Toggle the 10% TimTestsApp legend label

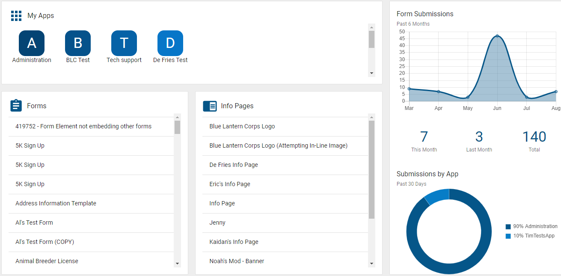pyautogui.click(x=534, y=236)
